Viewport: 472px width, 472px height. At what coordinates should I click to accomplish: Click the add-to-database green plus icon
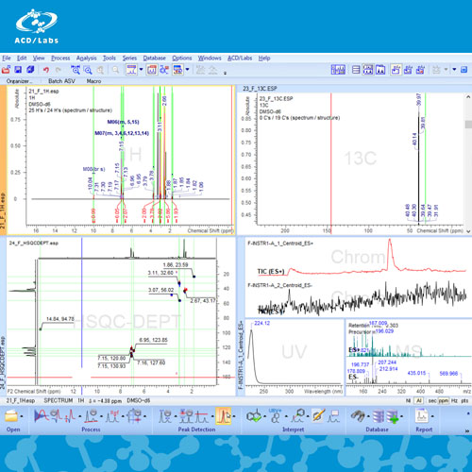click(x=393, y=416)
